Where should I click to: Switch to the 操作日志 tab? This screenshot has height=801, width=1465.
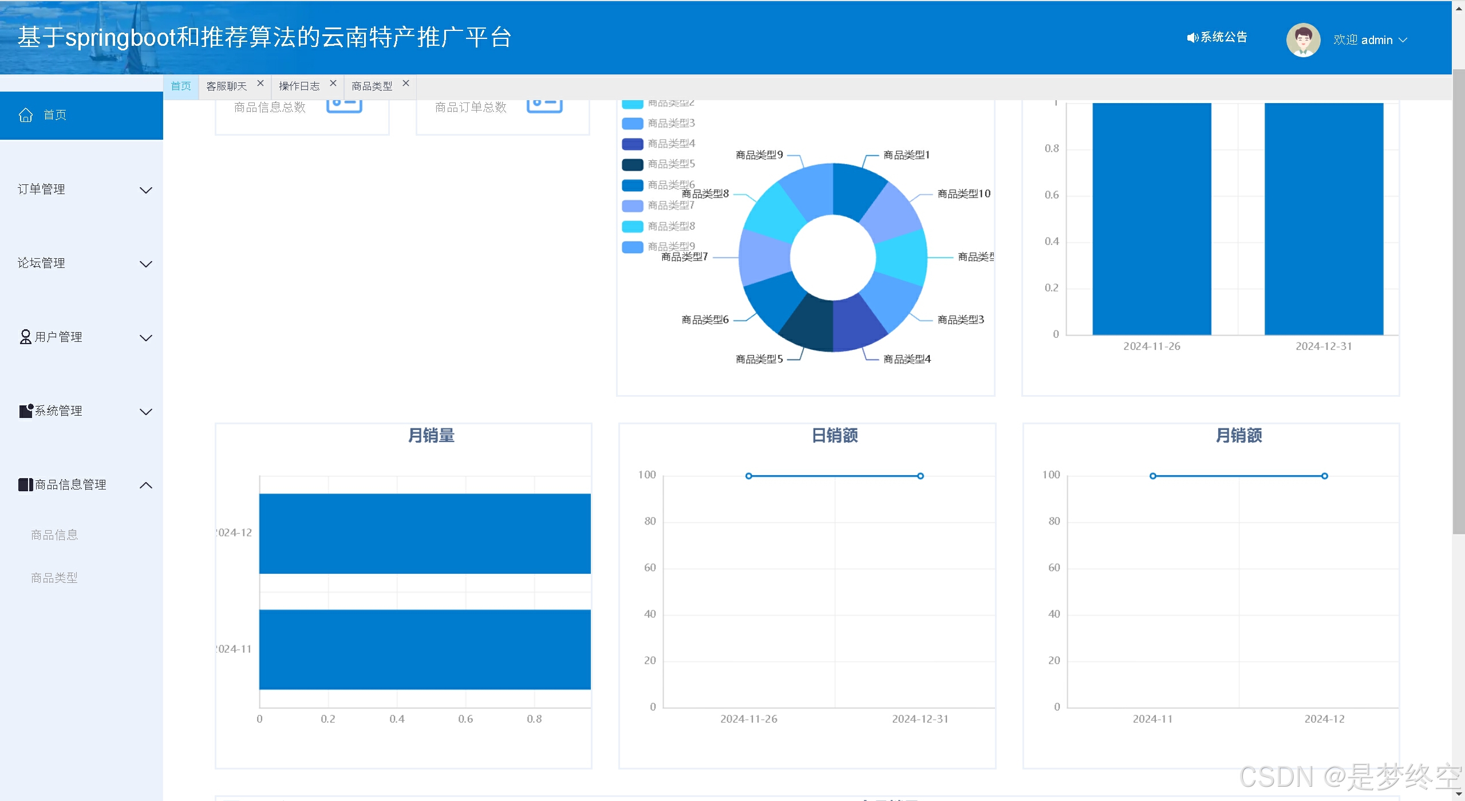(x=299, y=86)
